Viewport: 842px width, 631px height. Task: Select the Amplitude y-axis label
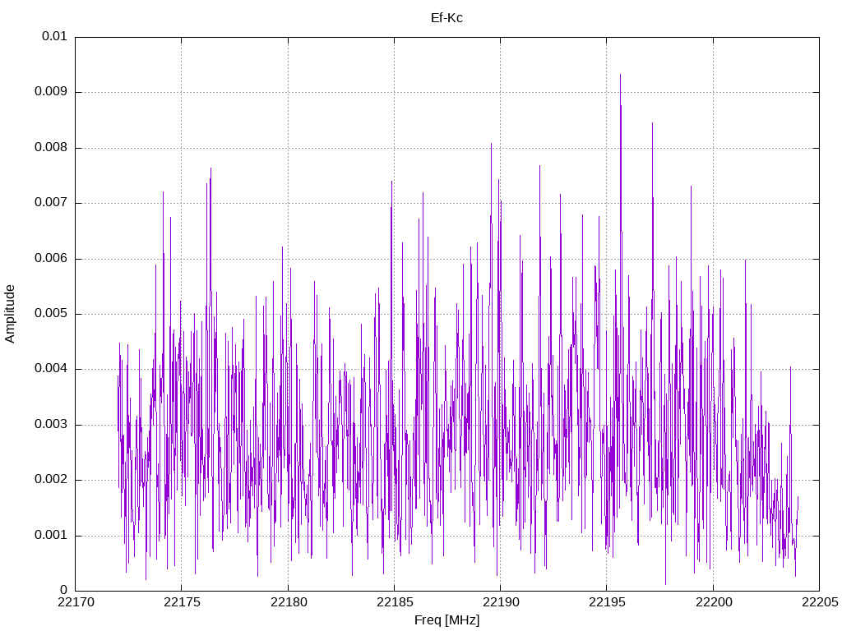point(10,314)
